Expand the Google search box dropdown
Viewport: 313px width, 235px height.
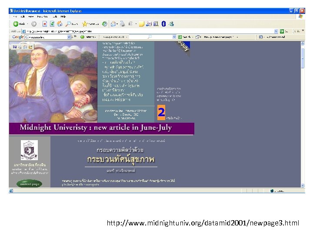69,37
